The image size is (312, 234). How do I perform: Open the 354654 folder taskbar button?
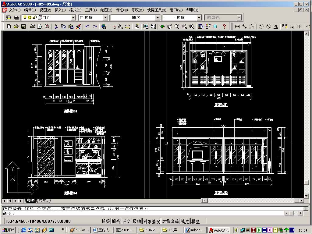pos(149,230)
